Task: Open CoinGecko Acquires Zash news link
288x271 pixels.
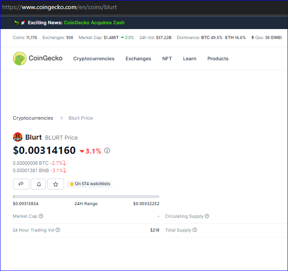Action: [94, 23]
